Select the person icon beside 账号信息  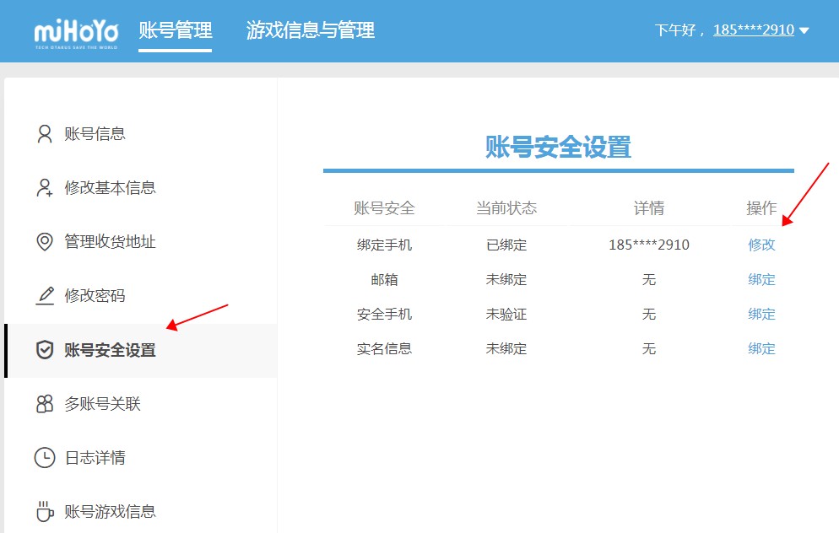(44, 133)
